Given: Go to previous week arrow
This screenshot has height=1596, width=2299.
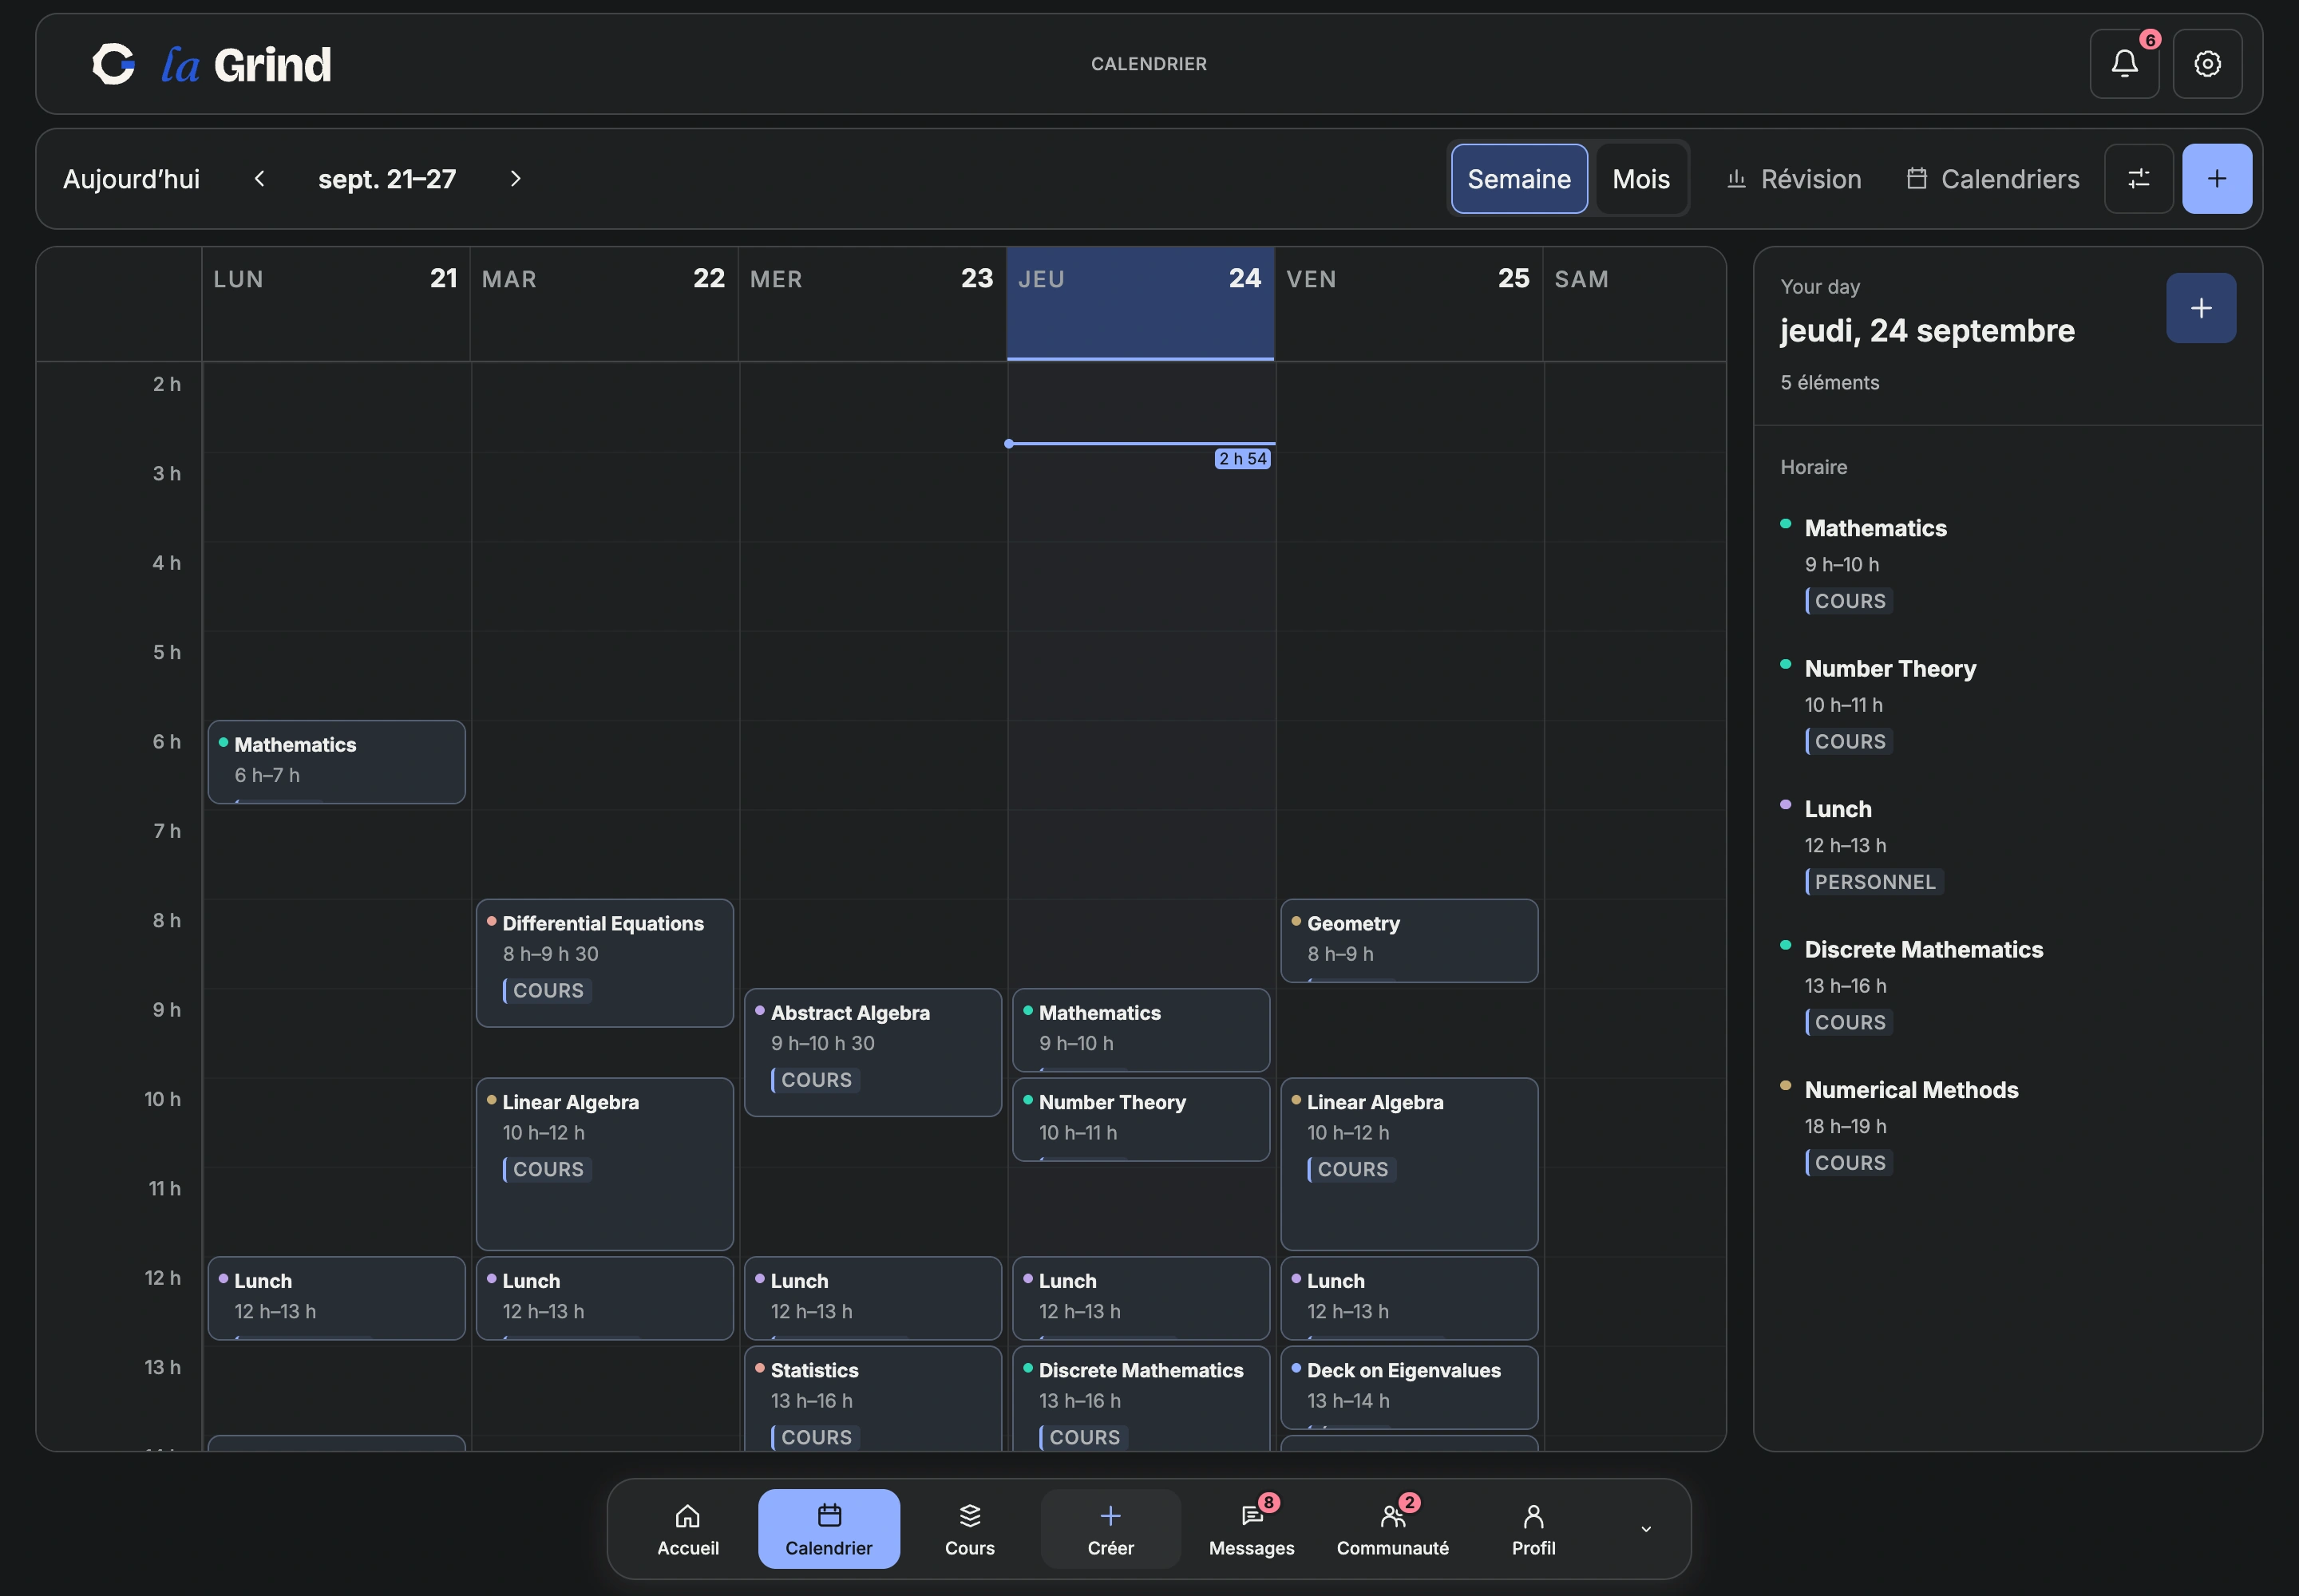Looking at the screenshot, I should click(259, 179).
